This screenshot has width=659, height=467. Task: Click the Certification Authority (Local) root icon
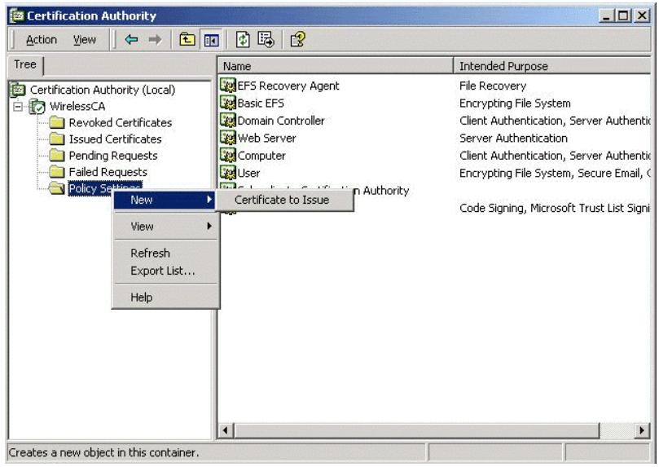18,89
